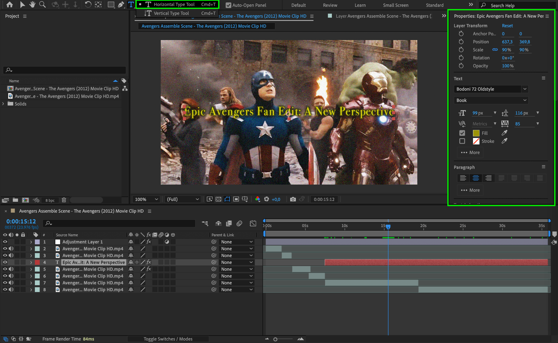Select the Hand tool
This screenshot has height=343, width=558.
coord(32,4)
